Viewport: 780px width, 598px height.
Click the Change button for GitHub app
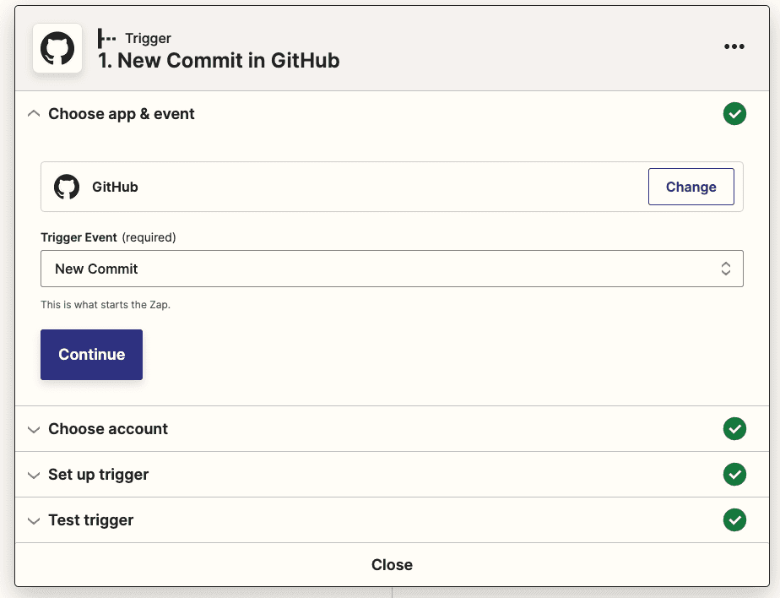tap(691, 187)
